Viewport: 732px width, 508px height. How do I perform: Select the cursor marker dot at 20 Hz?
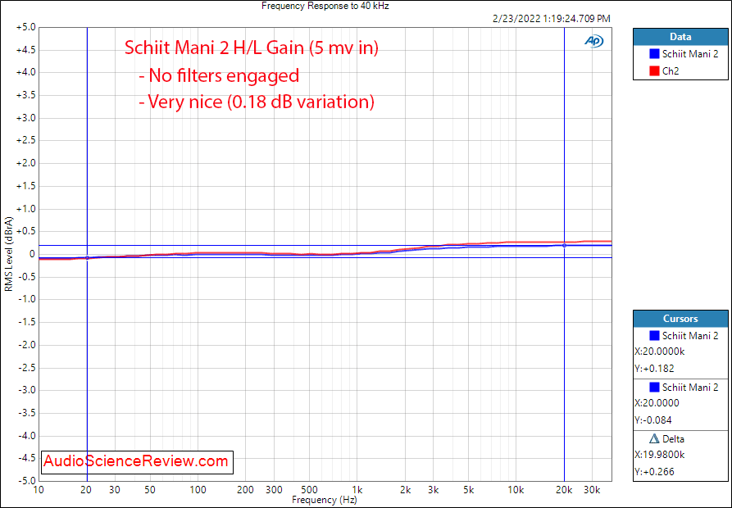(87, 257)
